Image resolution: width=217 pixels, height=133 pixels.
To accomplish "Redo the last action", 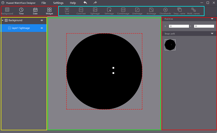I will click(95, 3).
